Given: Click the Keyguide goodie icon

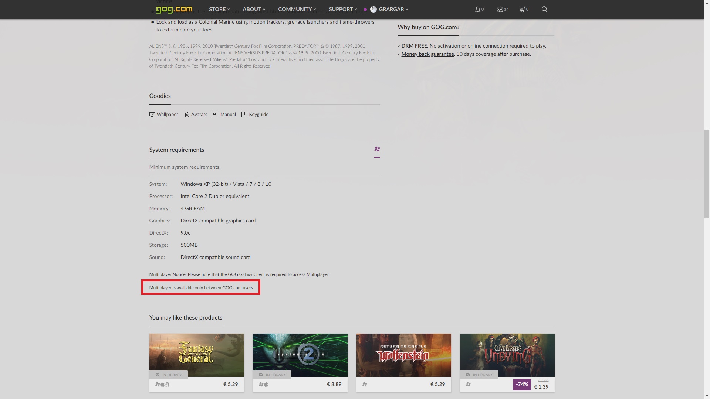Looking at the screenshot, I should tap(244, 115).
